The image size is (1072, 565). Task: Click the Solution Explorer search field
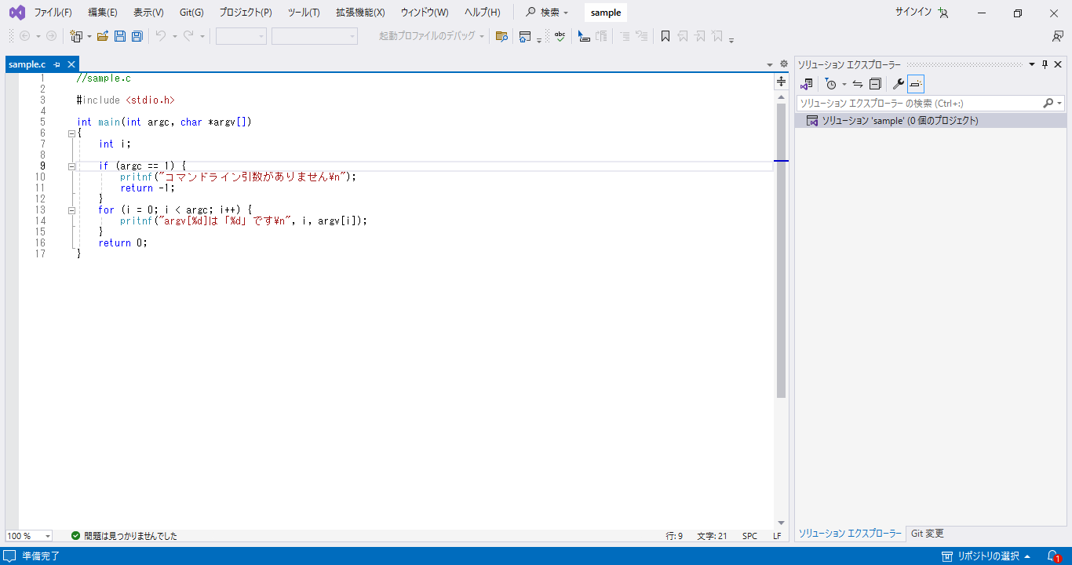tap(918, 104)
